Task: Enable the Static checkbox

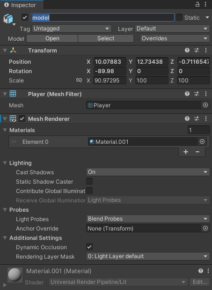Action: pyautogui.click(x=179, y=18)
